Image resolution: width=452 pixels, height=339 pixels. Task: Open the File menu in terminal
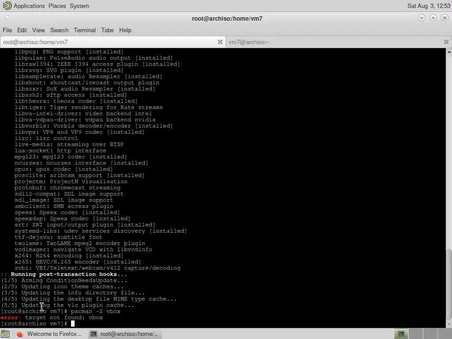coord(7,30)
